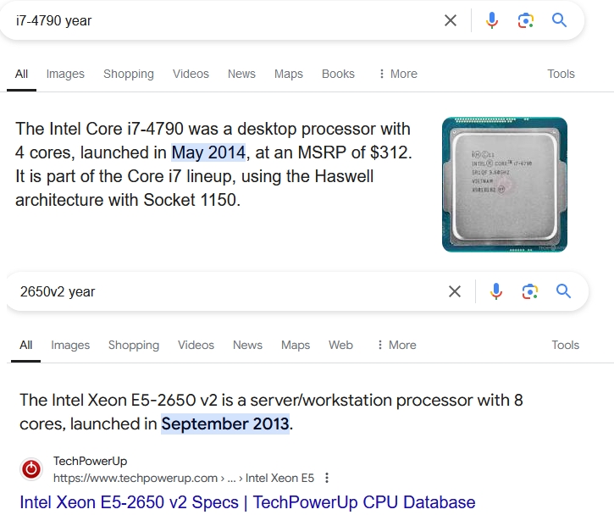Submit the 2650v2 year search
This screenshot has height=526, width=614.
(x=563, y=291)
